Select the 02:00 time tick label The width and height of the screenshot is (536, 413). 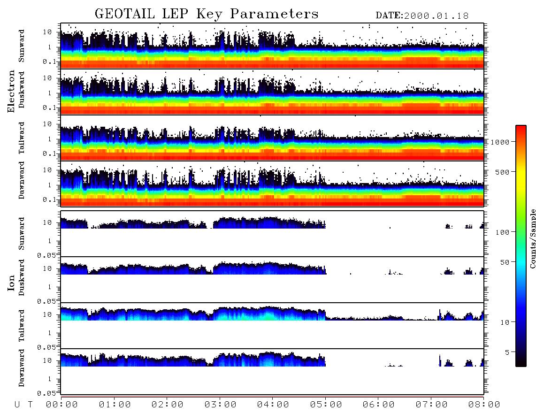pos(168,405)
